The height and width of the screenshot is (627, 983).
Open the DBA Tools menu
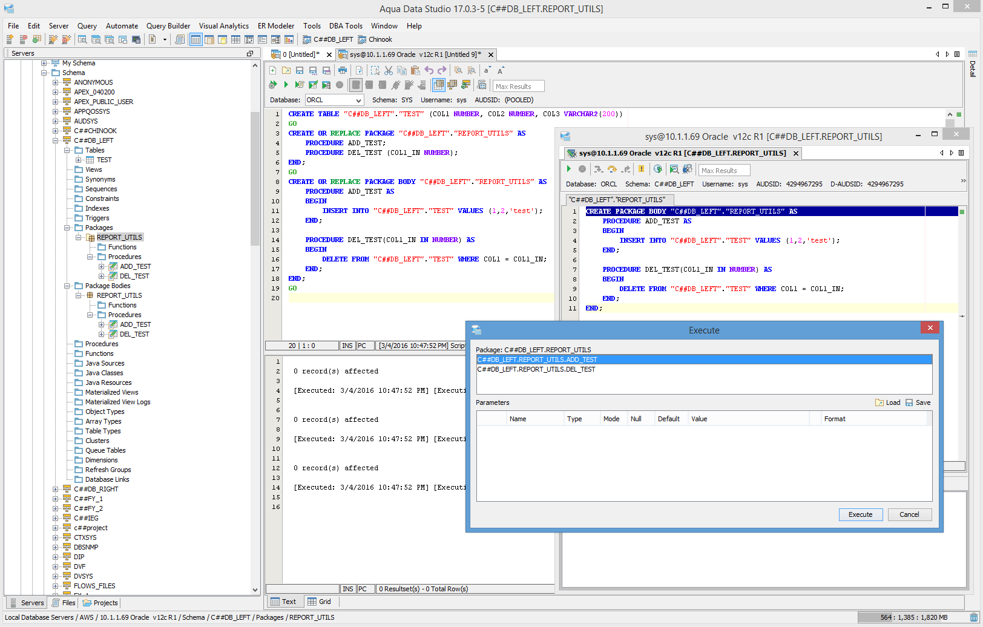(346, 26)
